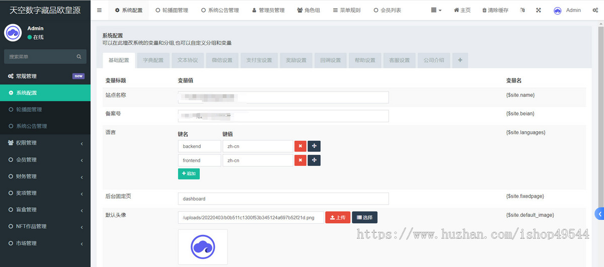
Task: Open the 奖励设置 config tab
Action: (x=296, y=60)
